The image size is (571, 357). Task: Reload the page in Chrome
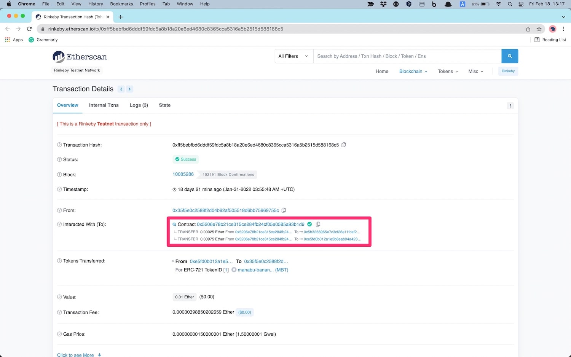29,29
